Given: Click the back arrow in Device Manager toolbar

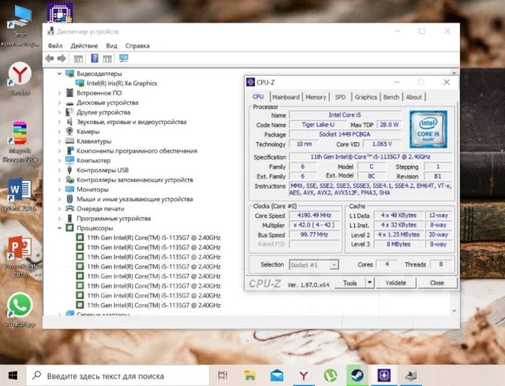Looking at the screenshot, I should pos(50,58).
